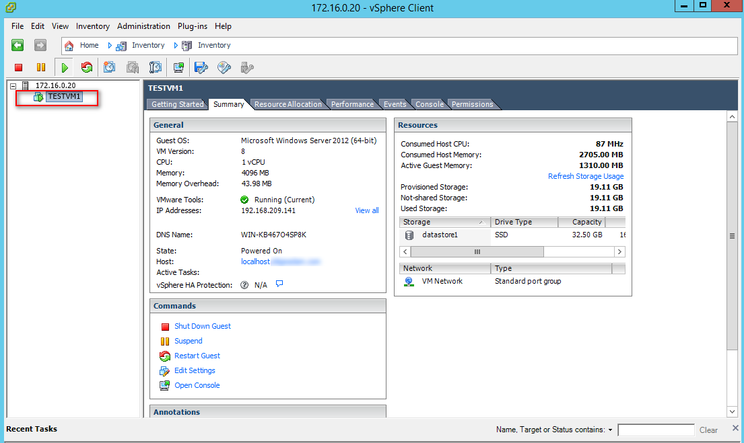Click the green back navigation arrow

pyautogui.click(x=18, y=45)
